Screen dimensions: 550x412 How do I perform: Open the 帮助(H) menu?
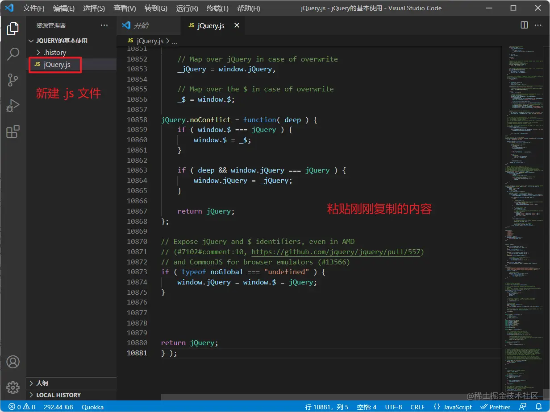point(248,8)
